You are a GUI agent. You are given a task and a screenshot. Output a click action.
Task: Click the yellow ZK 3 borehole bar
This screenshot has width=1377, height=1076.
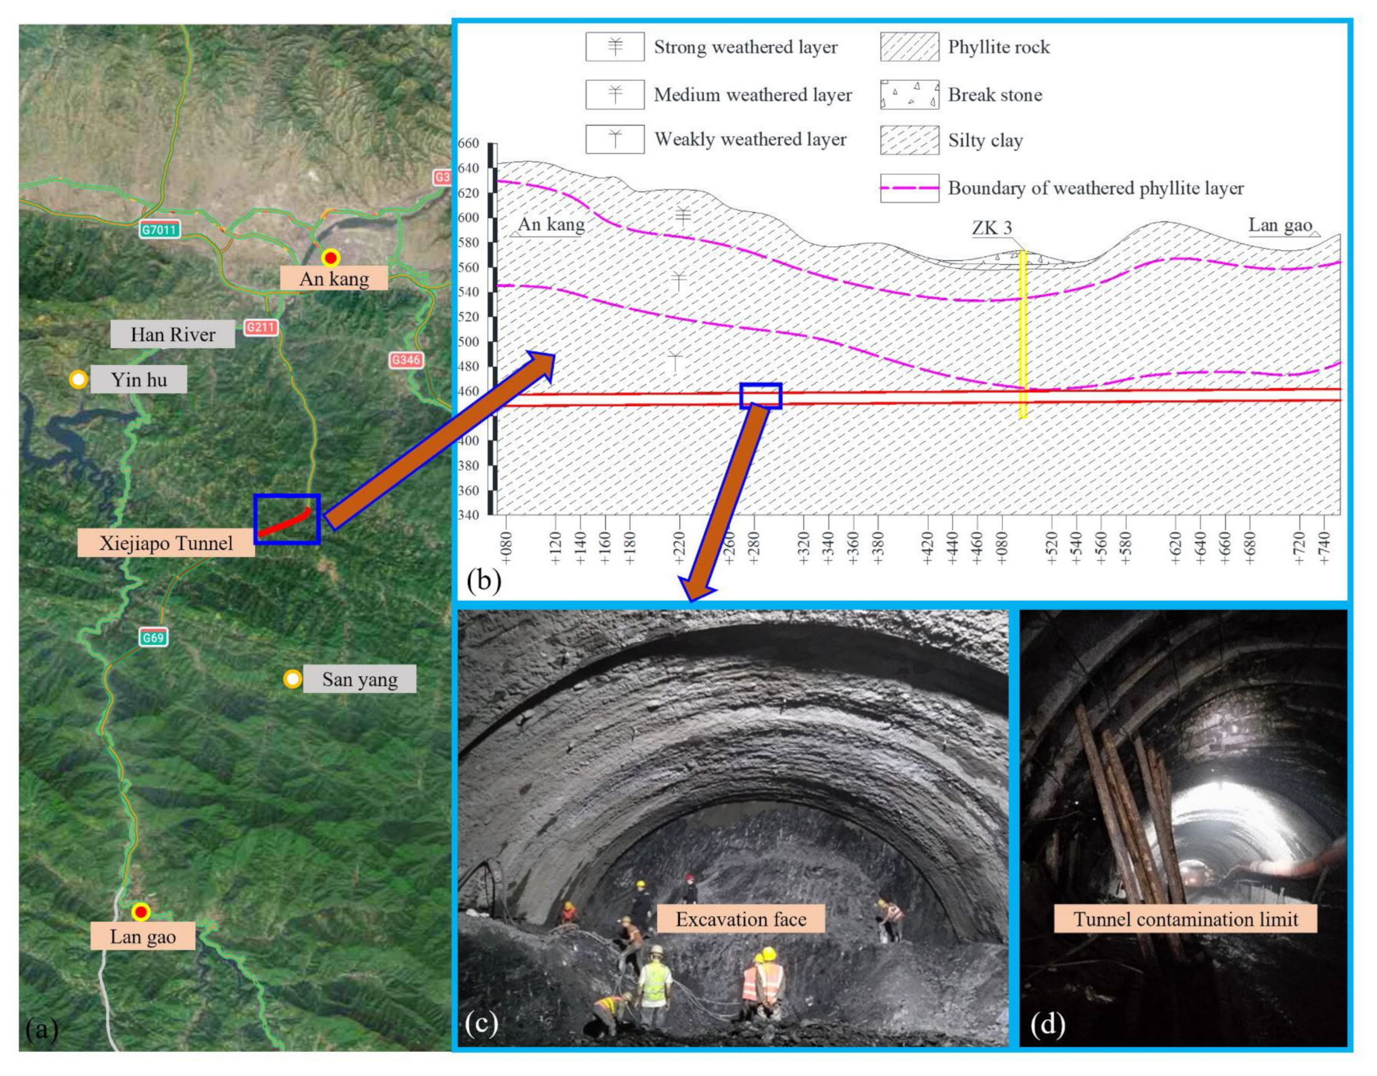point(1023,334)
